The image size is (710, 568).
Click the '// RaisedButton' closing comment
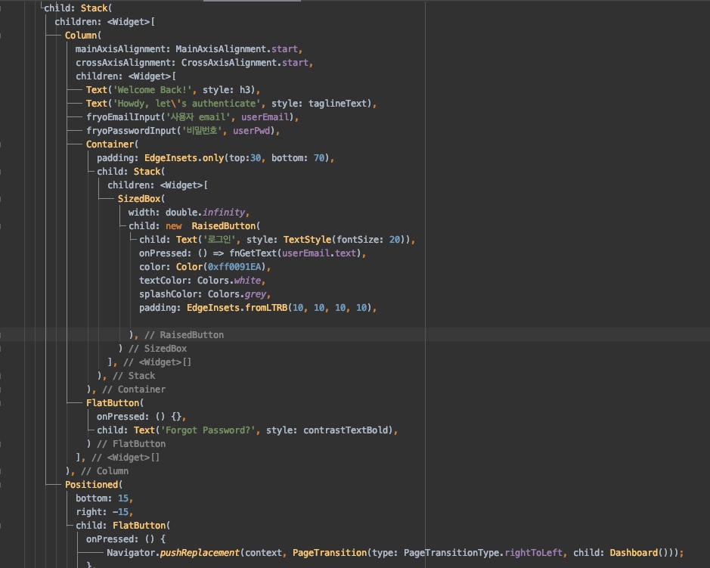pyautogui.click(x=184, y=335)
